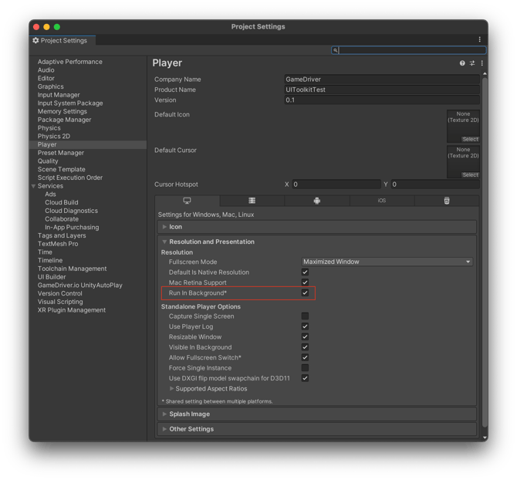This screenshot has width=517, height=480.
Task: Open Player settings help icon
Action: [463, 63]
